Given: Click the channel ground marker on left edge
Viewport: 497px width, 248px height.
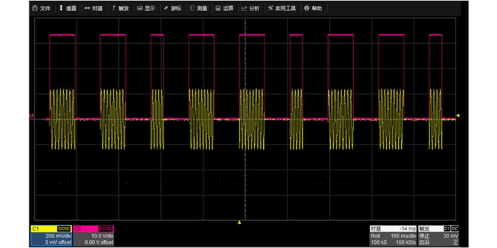Looking at the screenshot, I should coord(31,116).
